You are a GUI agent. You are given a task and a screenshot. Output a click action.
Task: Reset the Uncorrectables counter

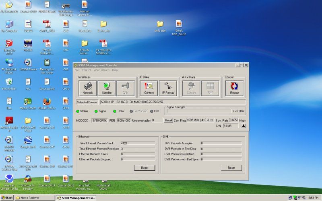click(x=168, y=120)
